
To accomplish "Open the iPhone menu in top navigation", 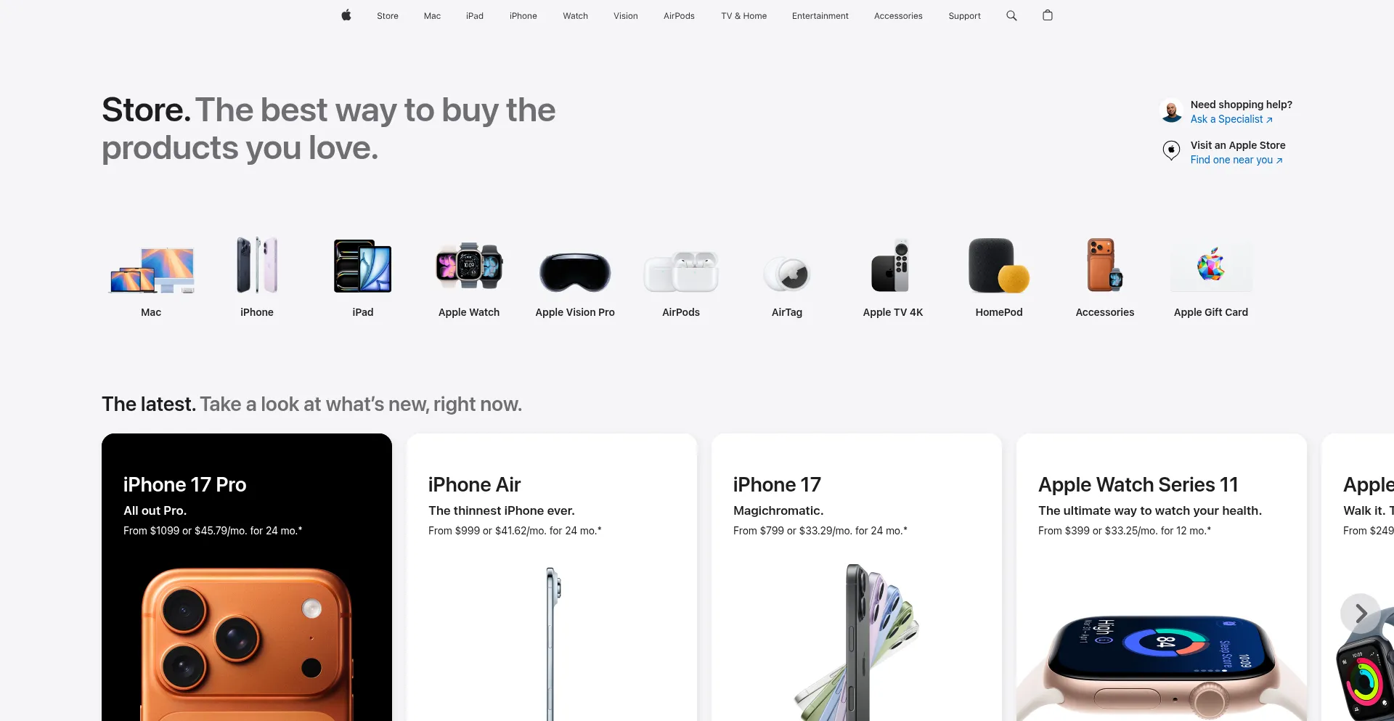I will coord(523,16).
